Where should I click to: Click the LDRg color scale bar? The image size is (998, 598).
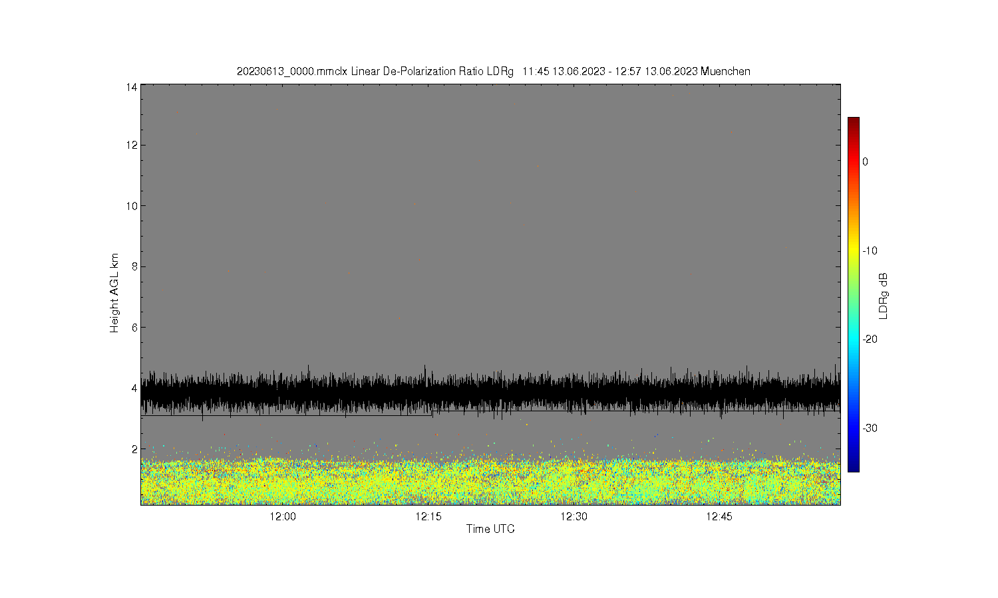tap(853, 294)
